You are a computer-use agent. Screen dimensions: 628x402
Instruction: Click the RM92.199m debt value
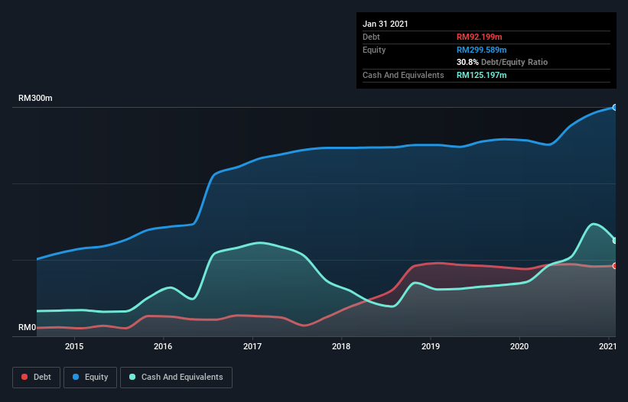click(x=480, y=37)
